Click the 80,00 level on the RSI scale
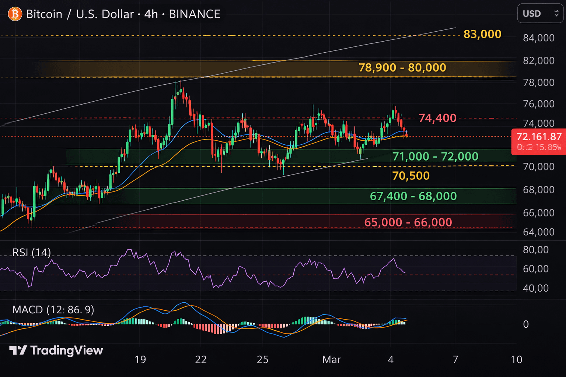This screenshot has height=377, width=566. (535, 250)
